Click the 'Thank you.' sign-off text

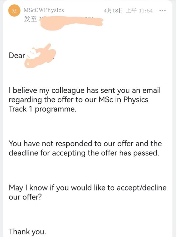(x=27, y=232)
